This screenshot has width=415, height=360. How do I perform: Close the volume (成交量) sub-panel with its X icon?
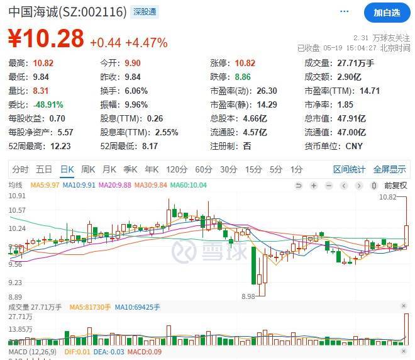click(404, 307)
